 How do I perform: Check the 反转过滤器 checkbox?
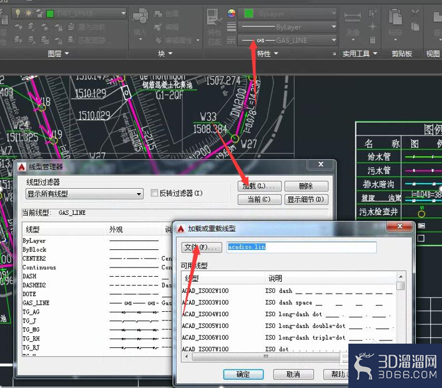pos(154,193)
